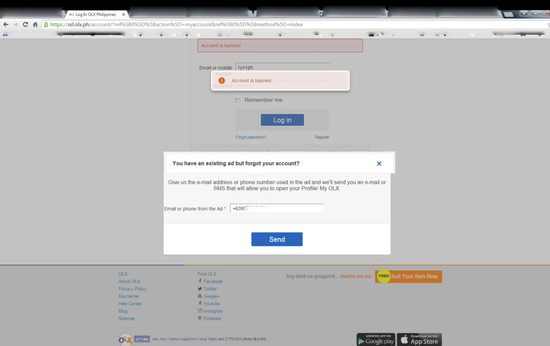Open Help Center footer link
Screen dimensions: 550x346
coord(130,304)
